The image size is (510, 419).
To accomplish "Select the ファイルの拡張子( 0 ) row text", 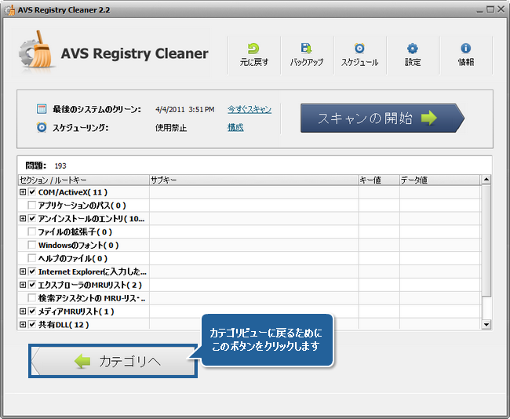I will 75,232.
